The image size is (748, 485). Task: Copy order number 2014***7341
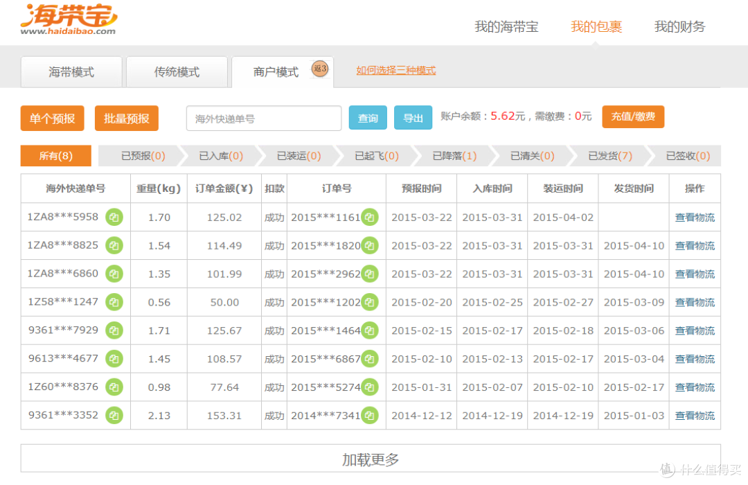tap(370, 415)
